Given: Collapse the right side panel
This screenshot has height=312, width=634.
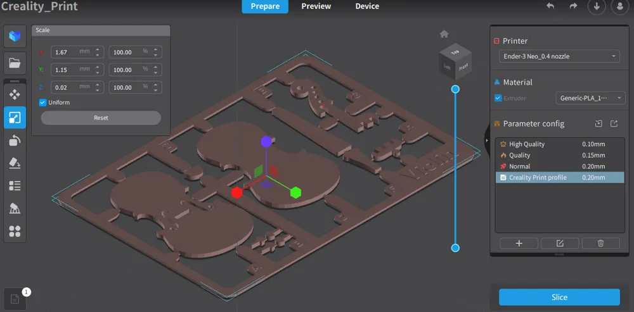Looking at the screenshot, I should pyautogui.click(x=486, y=140).
